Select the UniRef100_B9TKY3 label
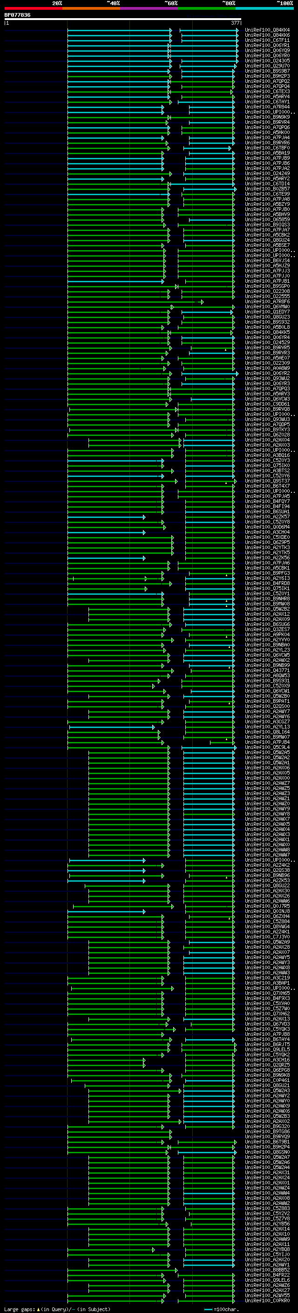 (x=267, y=430)
